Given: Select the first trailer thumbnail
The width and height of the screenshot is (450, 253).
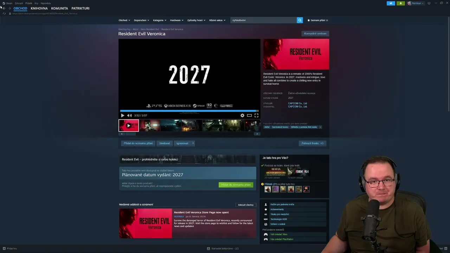Looking at the screenshot, I should (129, 125).
